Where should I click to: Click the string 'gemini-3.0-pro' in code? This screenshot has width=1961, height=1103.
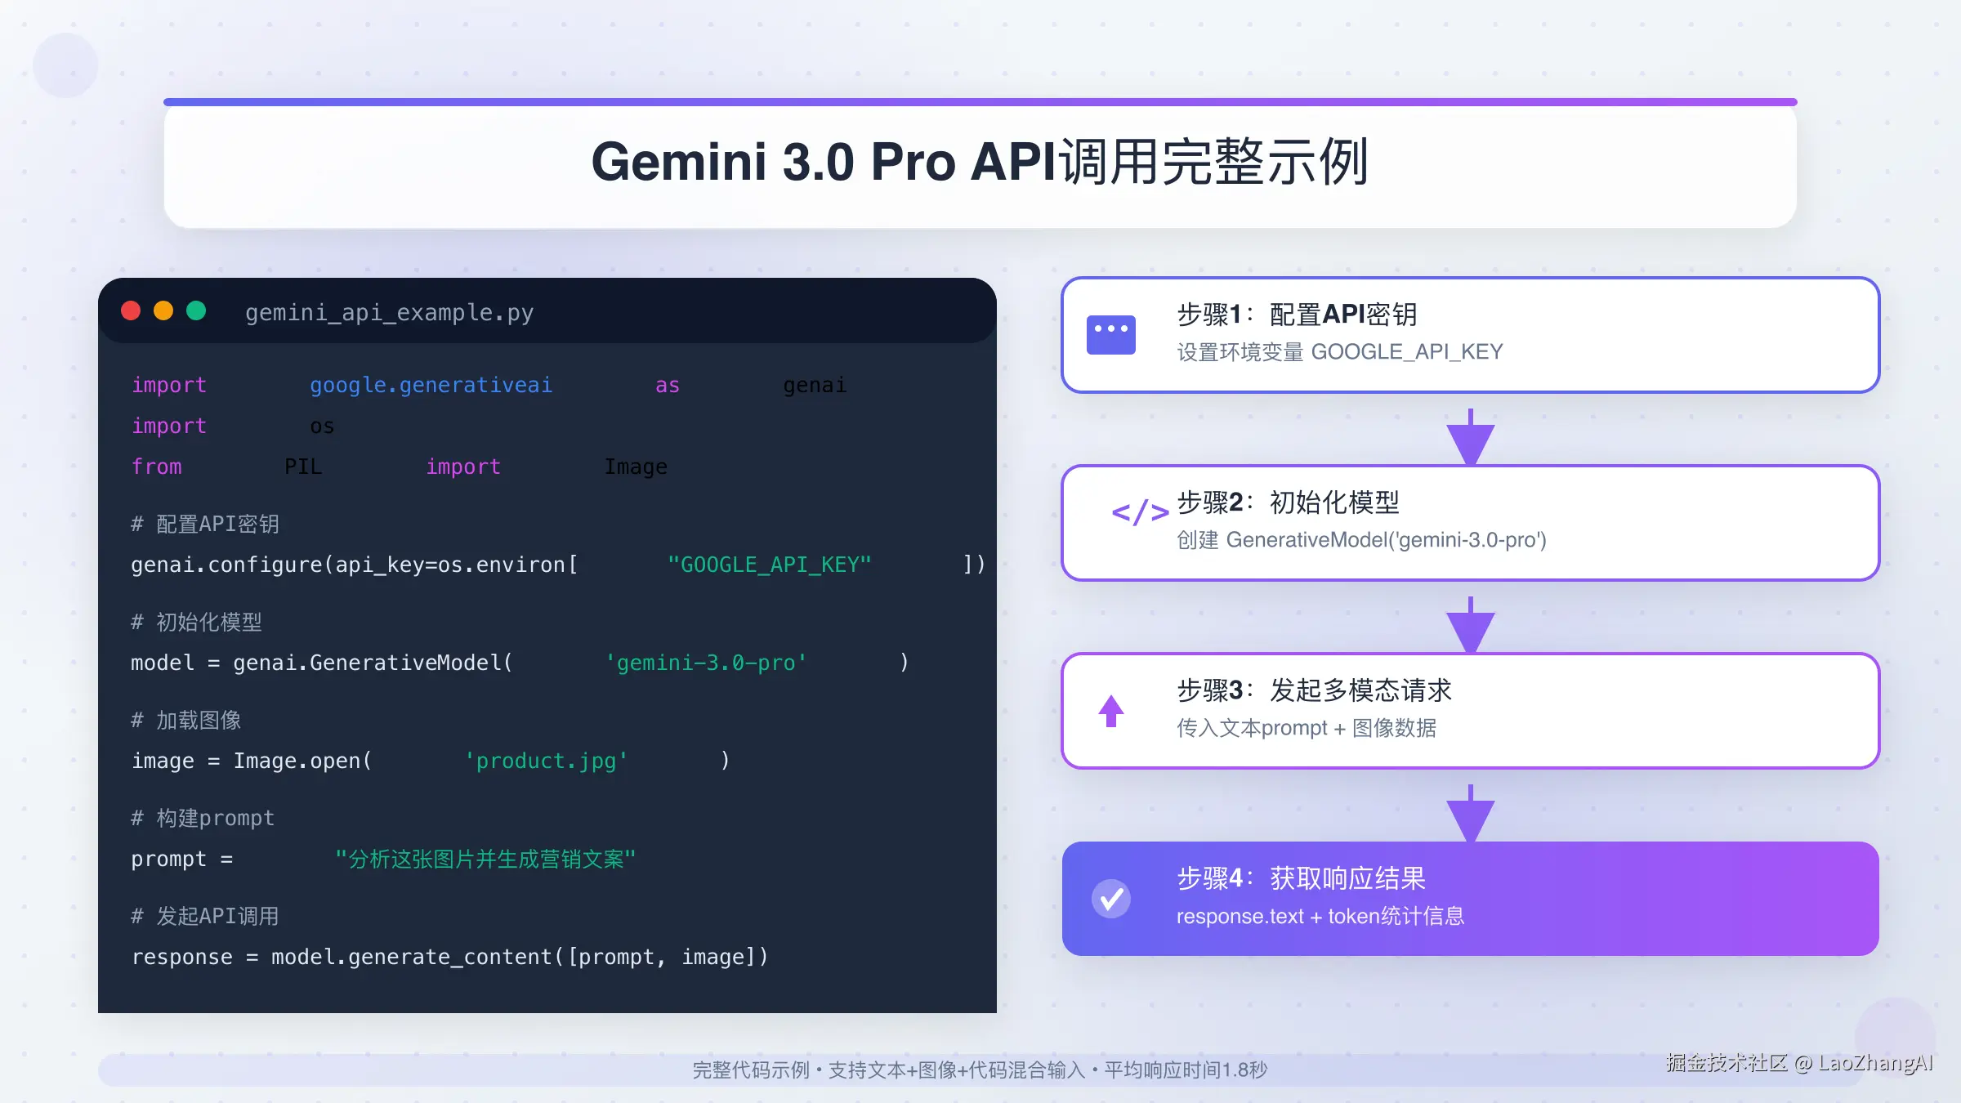[706, 663]
